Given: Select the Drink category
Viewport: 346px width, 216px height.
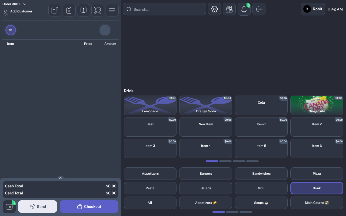Looking at the screenshot, I should (x=317, y=188).
